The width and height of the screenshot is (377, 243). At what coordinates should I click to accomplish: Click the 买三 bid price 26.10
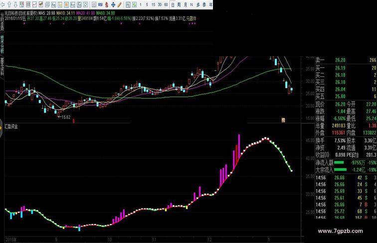pos(340,82)
